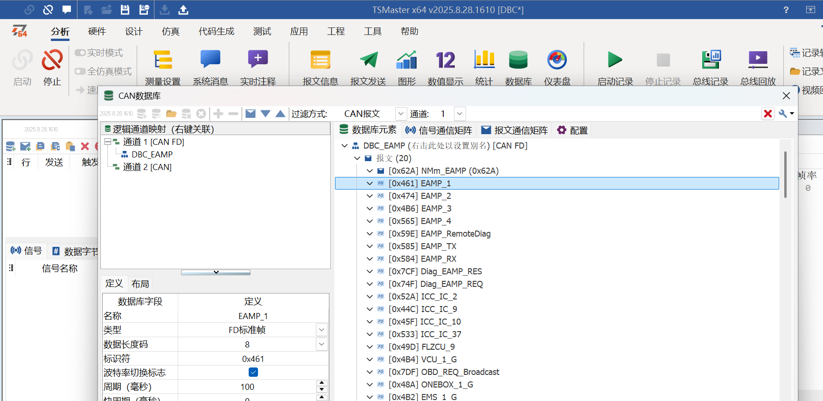Expand the [0x474] EAMP_2 message node
Screen dimensions: 823x401
coord(370,196)
